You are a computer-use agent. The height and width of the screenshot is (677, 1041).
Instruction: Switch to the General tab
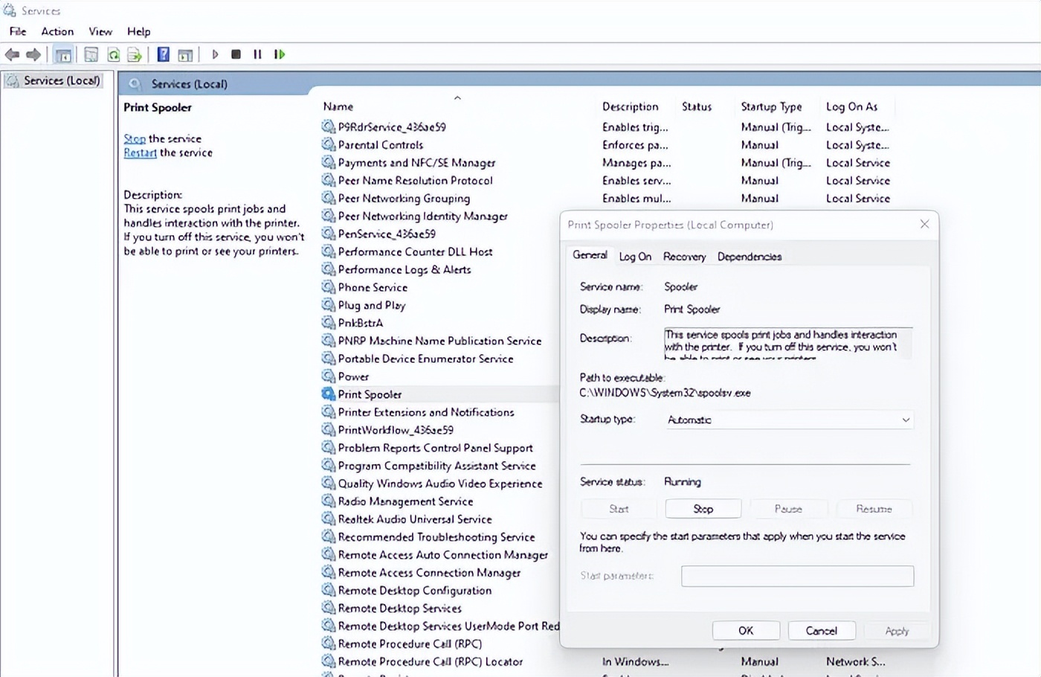point(590,255)
